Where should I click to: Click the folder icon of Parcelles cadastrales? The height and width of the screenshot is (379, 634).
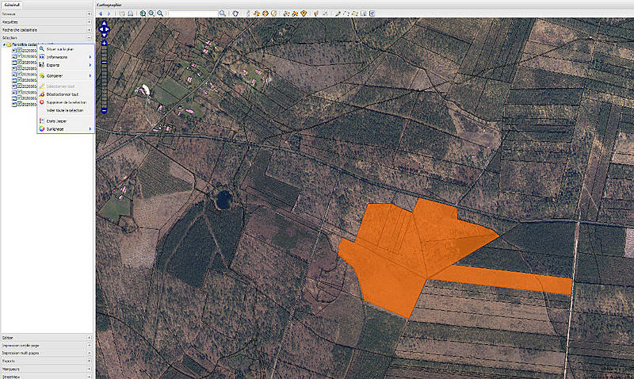tap(9, 44)
